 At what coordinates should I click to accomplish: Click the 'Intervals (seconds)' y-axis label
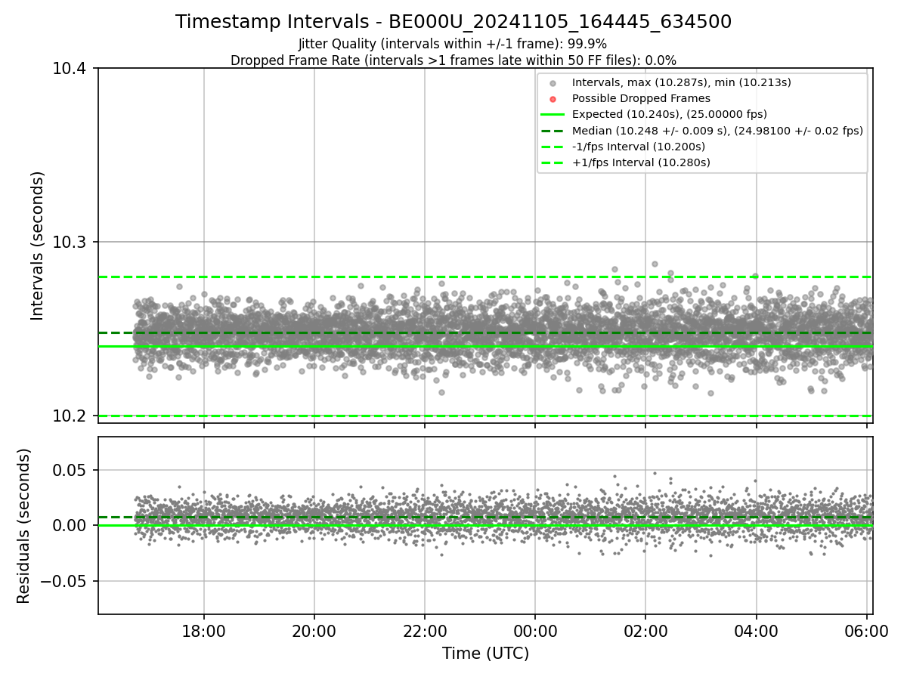click(38, 246)
